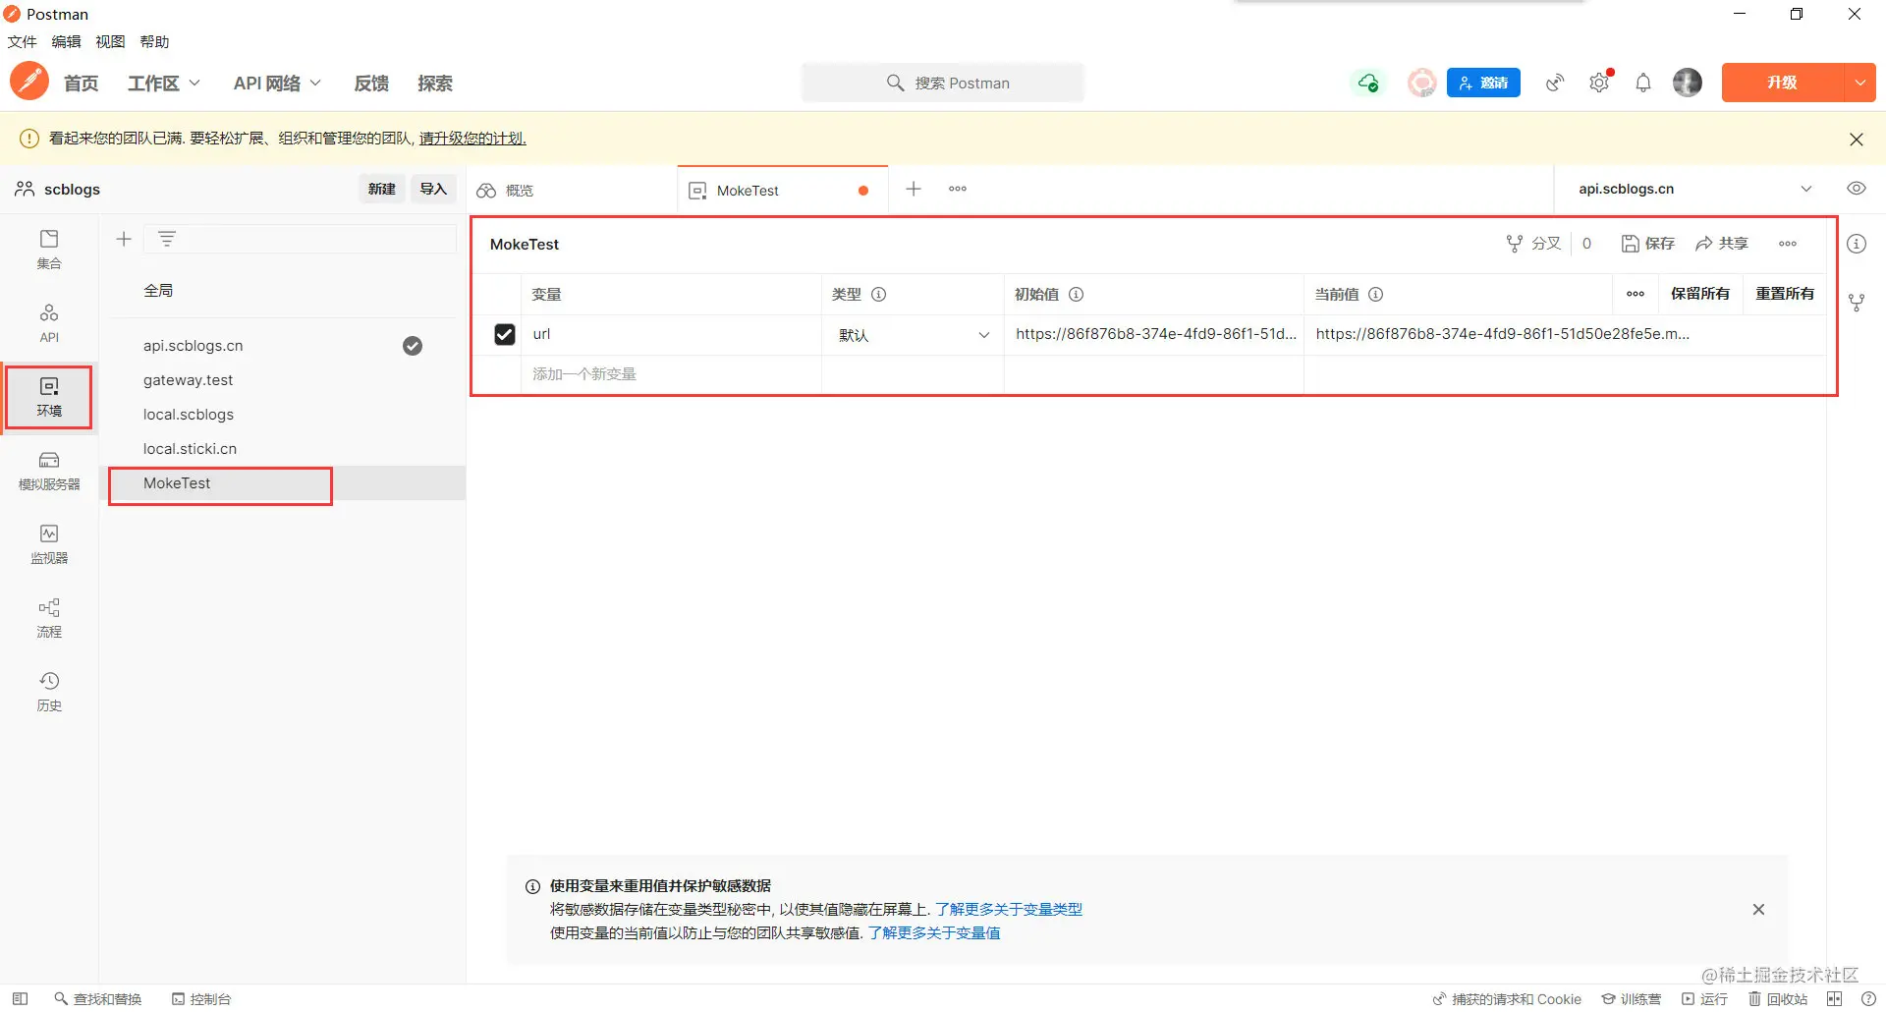Image resolution: width=1886 pixels, height=1012 pixels.
Task: Click the cloud sync status icon
Action: (x=1368, y=83)
